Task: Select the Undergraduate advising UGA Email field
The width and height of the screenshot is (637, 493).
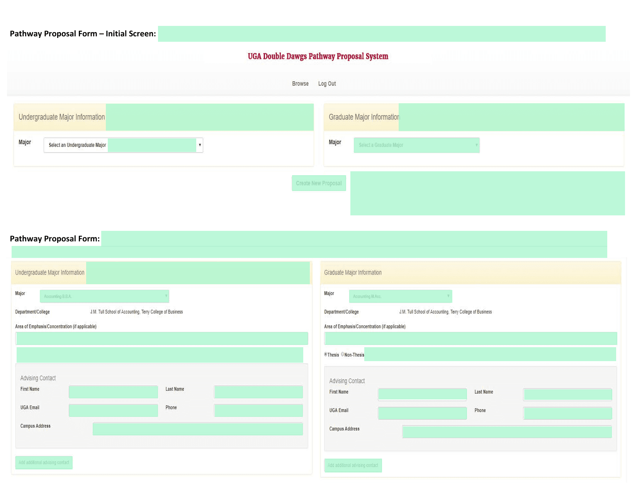Action: [x=113, y=410]
